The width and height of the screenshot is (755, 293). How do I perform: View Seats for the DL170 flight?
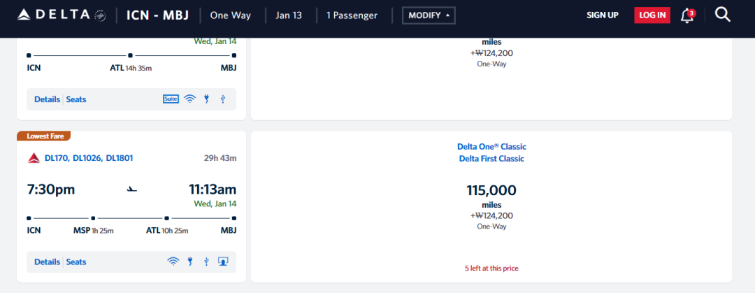click(76, 262)
